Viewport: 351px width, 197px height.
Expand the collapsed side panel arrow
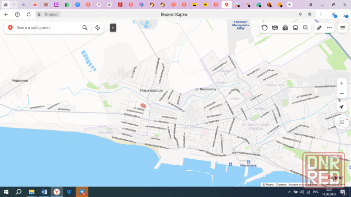pyautogui.click(x=113, y=28)
